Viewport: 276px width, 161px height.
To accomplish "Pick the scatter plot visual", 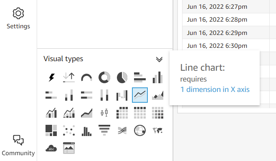I will (x=69, y=130).
